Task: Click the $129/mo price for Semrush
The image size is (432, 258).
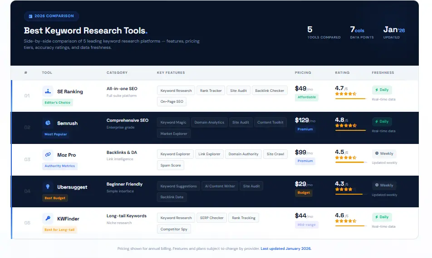Action: 305,120
